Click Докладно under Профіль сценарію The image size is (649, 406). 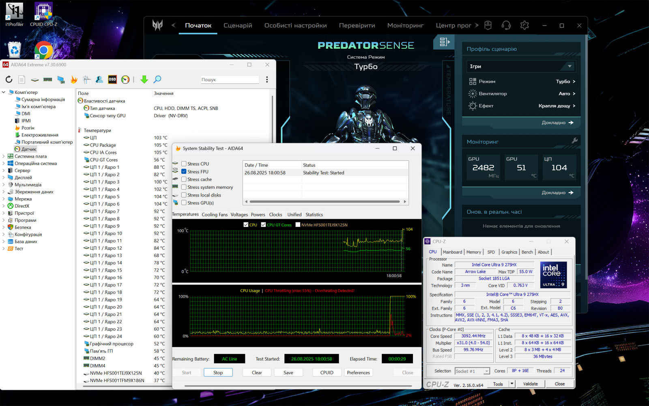point(557,123)
